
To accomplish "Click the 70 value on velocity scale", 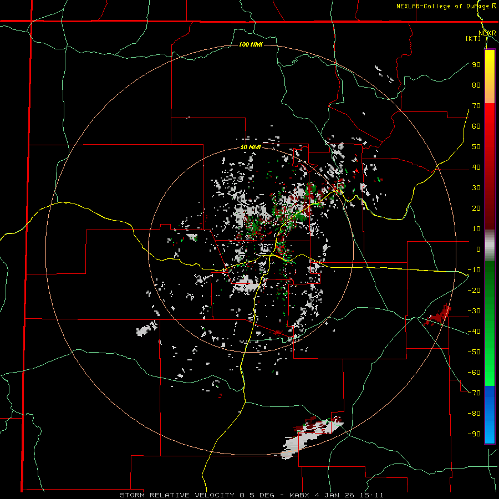I will tap(476, 106).
